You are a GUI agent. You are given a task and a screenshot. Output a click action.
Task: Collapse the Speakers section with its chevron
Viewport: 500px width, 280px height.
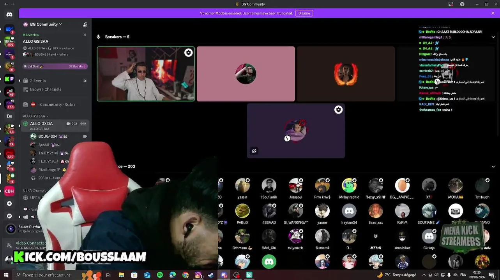click(493, 37)
